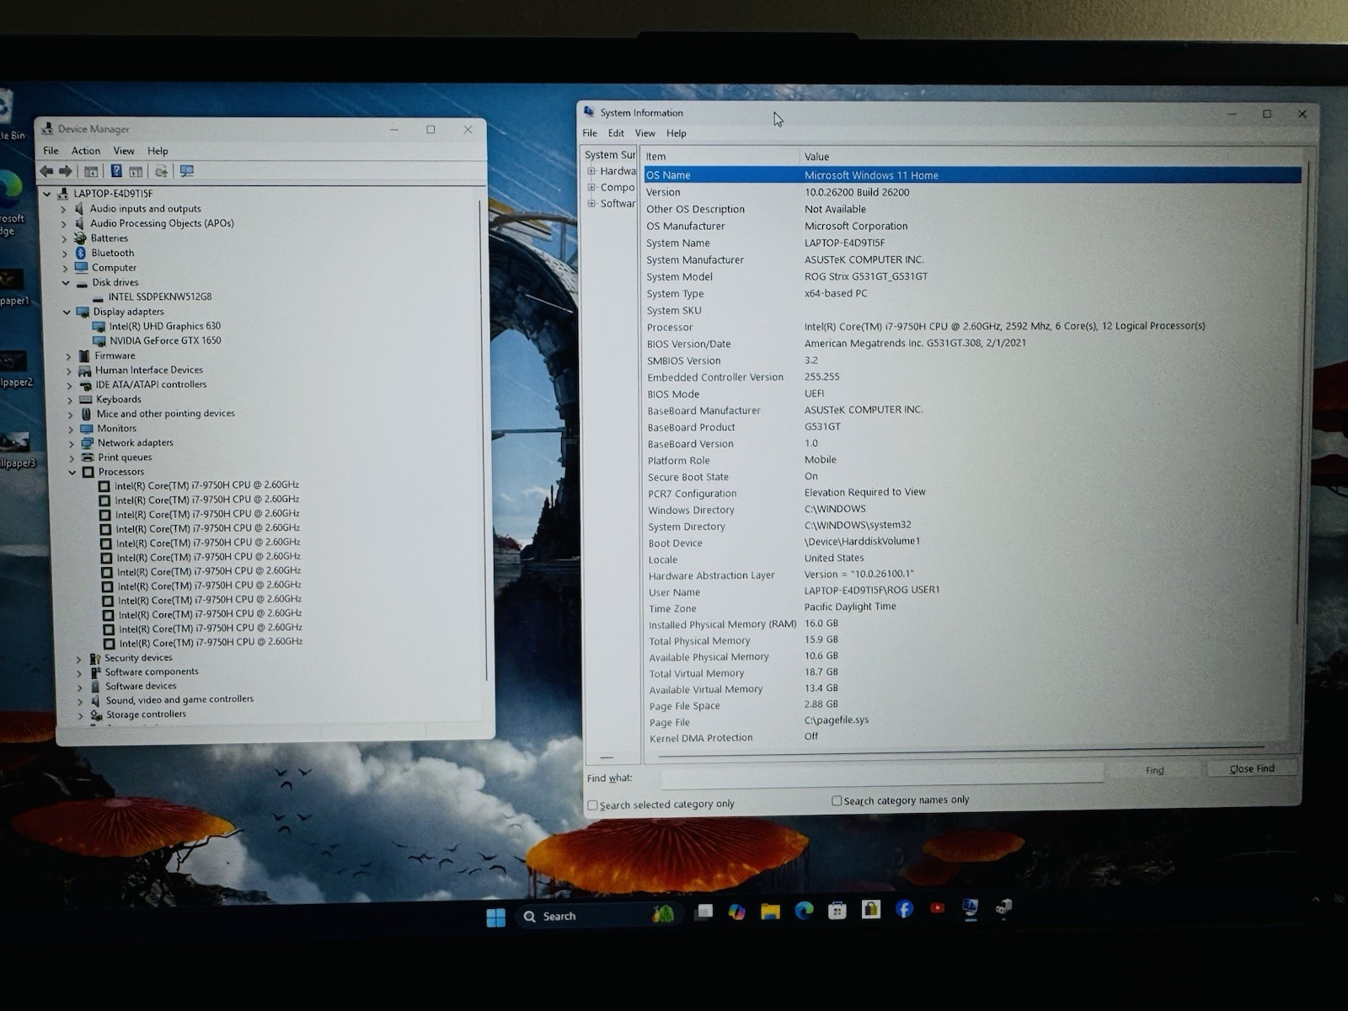
Task: Open Device Manager View menu
Action: (124, 151)
